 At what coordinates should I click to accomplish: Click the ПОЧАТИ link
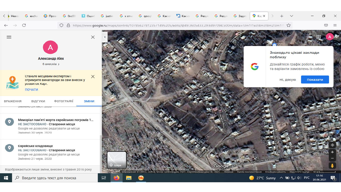click(31, 90)
